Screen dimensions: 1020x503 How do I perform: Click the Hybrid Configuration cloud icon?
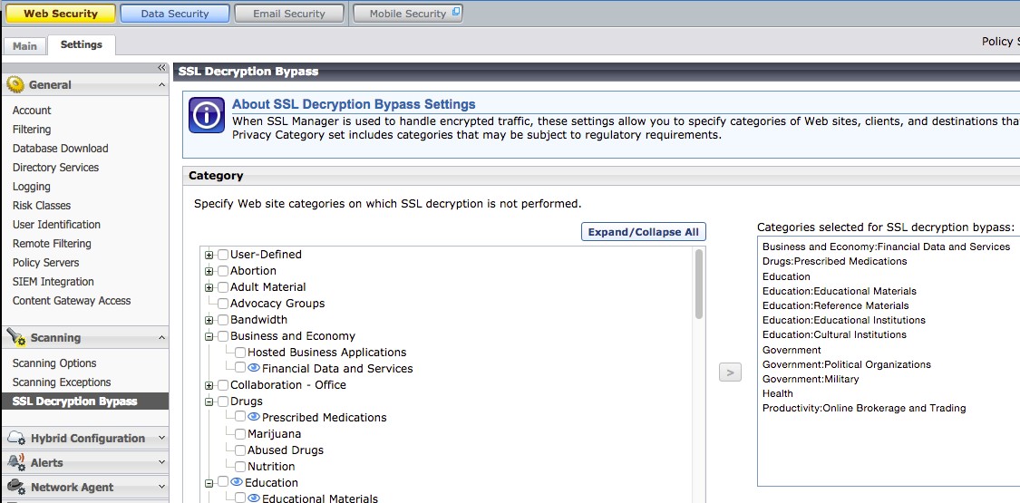pos(15,438)
